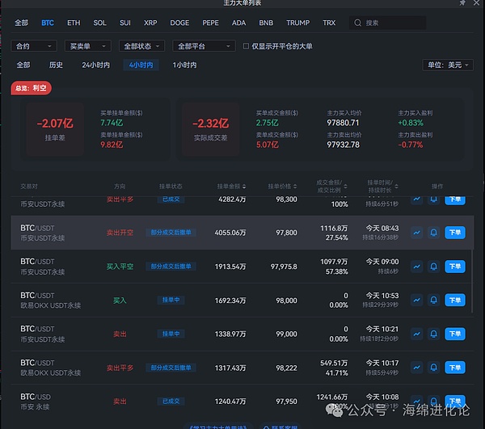Screen dimensions: 485x429
Task: Click bell icon on the 98,000 price row
Action: point(433,300)
